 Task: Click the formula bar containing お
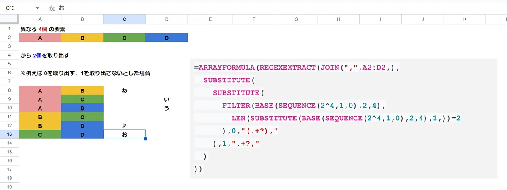point(282,8)
